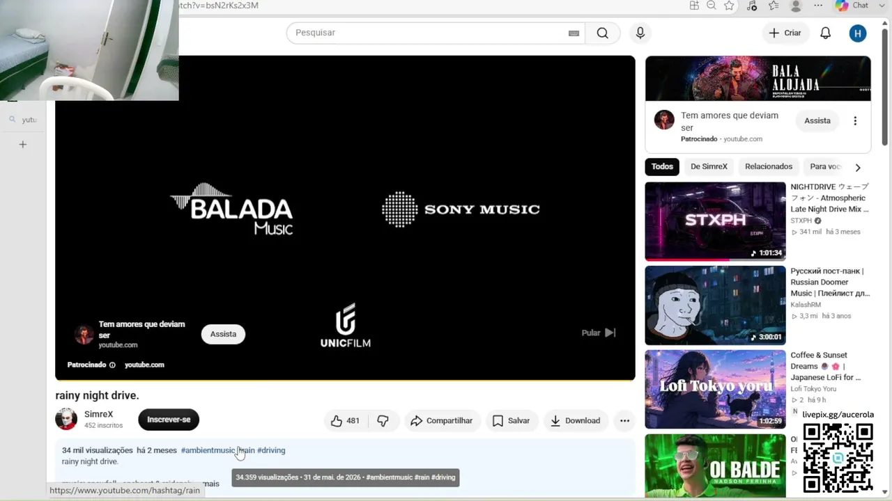The image size is (892, 501).
Task: Open YouTube notifications bell
Action: pyautogui.click(x=825, y=33)
